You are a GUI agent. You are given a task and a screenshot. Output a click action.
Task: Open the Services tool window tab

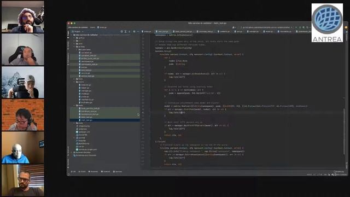pyautogui.click(x=118, y=171)
